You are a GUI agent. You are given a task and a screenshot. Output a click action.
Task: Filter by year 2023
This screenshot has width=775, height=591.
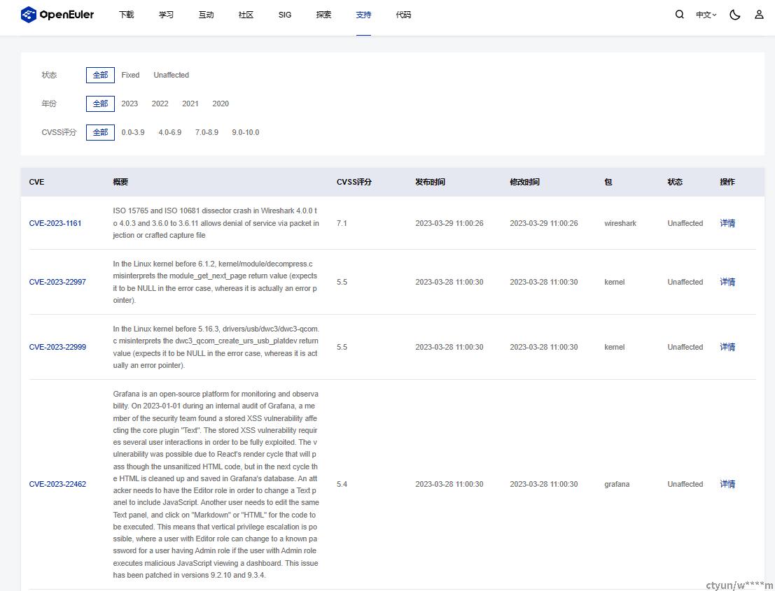click(x=130, y=104)
